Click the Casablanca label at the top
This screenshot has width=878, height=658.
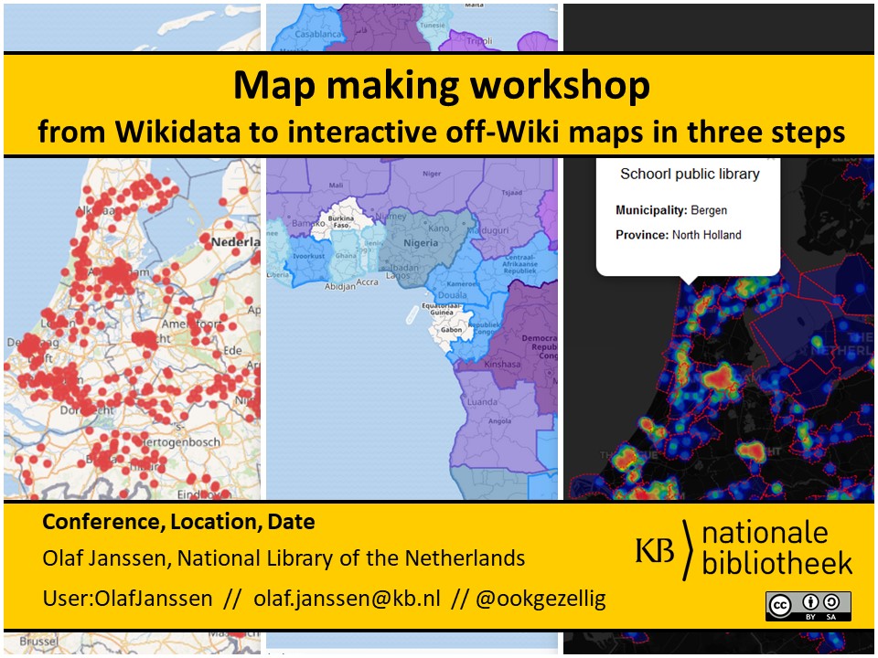[x=316, y=34]
